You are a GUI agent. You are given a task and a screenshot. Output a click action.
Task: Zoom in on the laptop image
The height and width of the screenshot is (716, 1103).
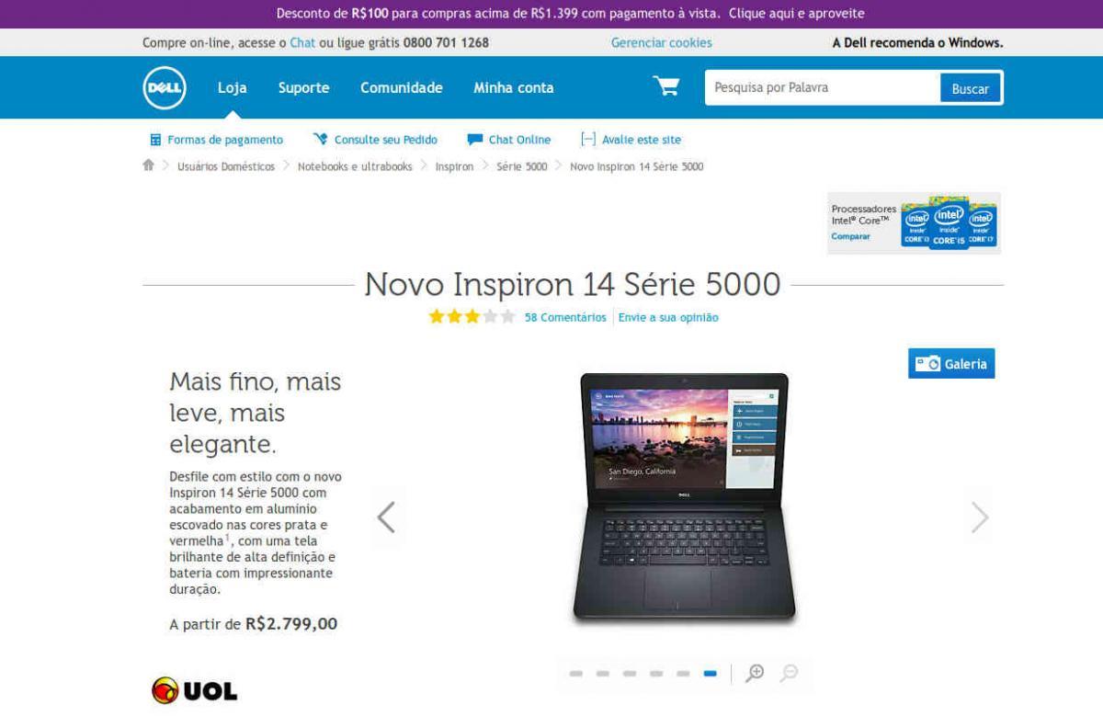(x=755, y=673)
